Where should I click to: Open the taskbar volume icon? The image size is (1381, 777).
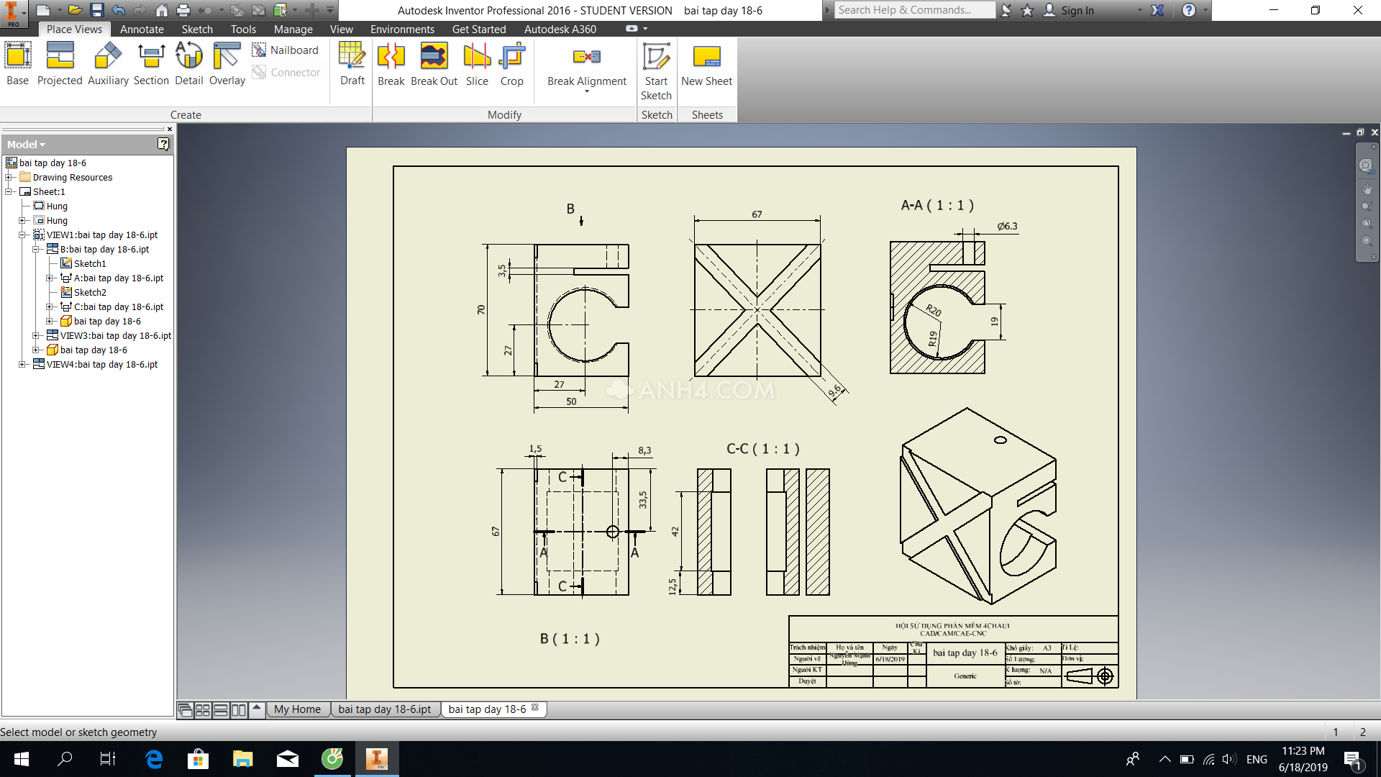[x=1229, y=759]
